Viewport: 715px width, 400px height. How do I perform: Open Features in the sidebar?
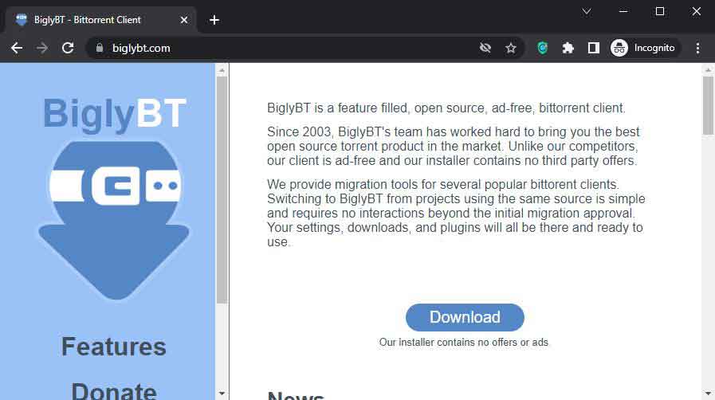[114, 347]
